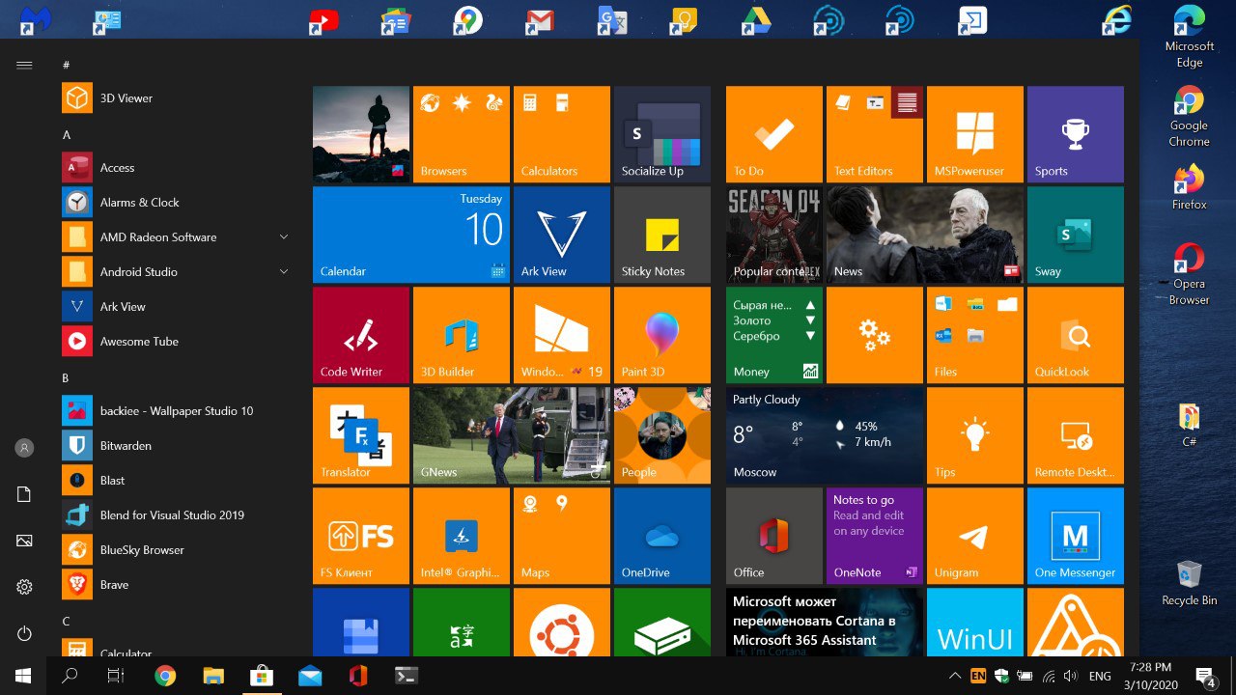Launch Bitwarden from the app list
The image size is (1236, 695).
click(x=174, y=446)
